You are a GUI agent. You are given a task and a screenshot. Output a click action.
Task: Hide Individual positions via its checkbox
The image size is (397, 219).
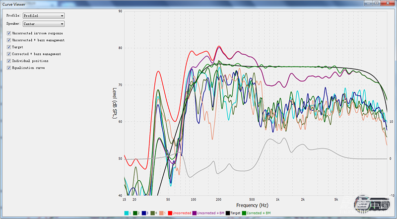point(9,61)
